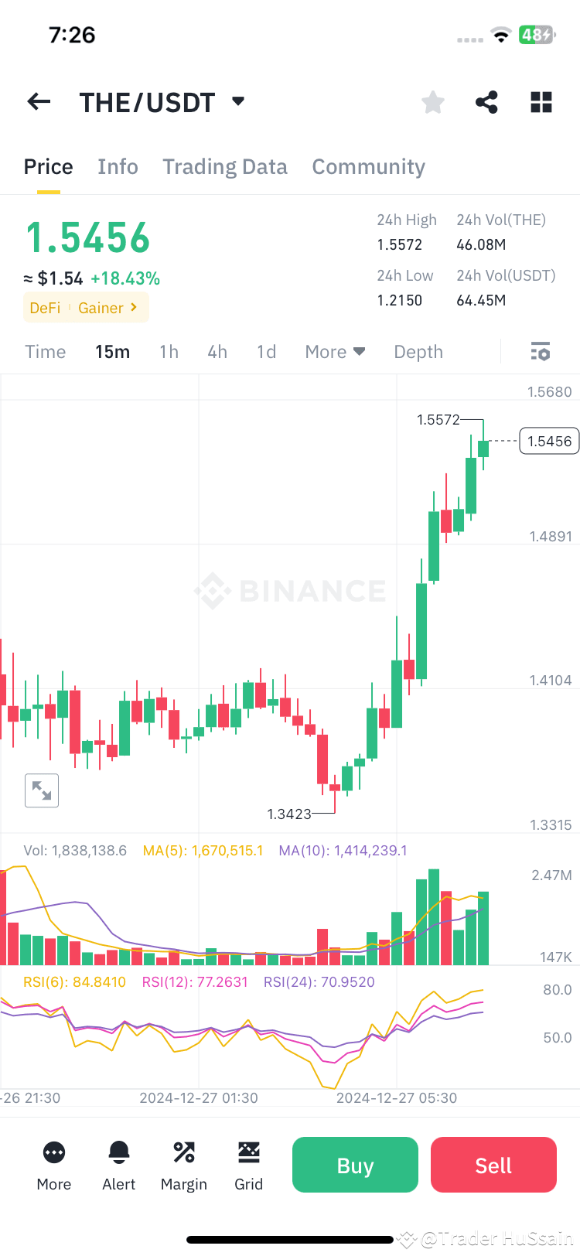Set a price Alert
This screenshot has width=580, height=1256.
118,1166
